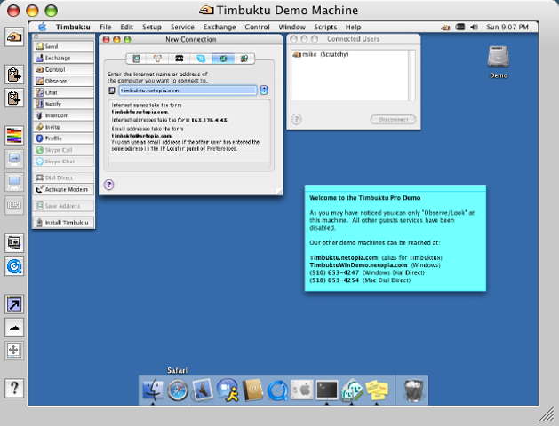559x426 pixels.
Task: Click the Observe service button
Action: coord(63,81)
